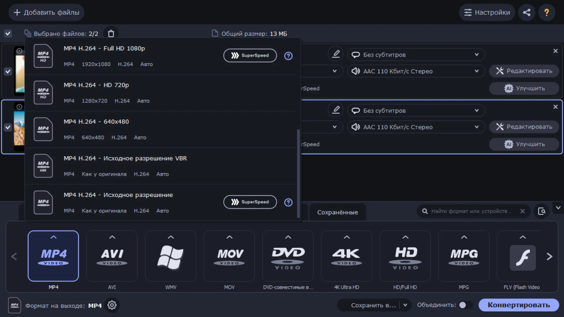The width and height of the screenshot is (564, 317).
Task: Click the pencil icon on the first file row
Action: pos(336,54)
